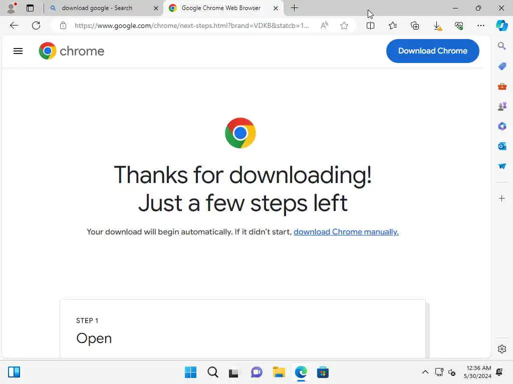Click the Microsoft Edge taskbar icon

click(301, 372)
